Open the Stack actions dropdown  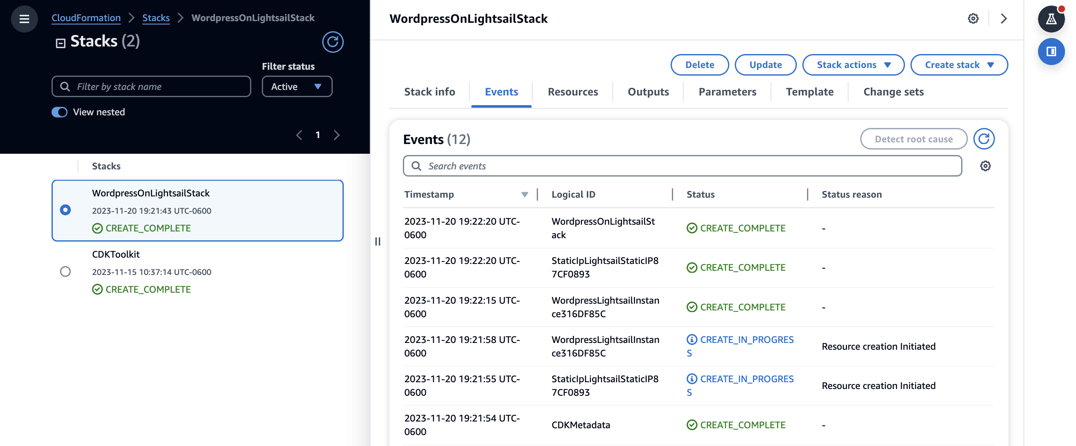click(x=853, y=65)
